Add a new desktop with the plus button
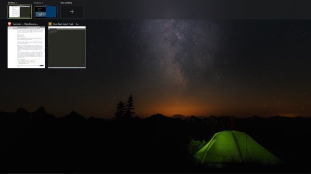Screen dimensions: 311x174 [72, 12]
